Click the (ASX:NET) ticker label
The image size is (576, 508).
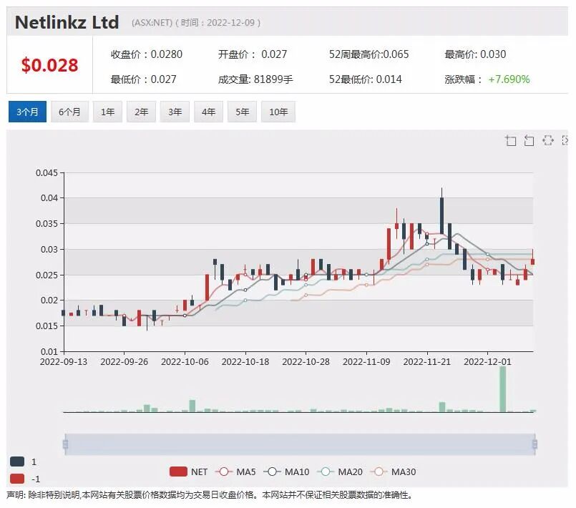coord(152,23)
